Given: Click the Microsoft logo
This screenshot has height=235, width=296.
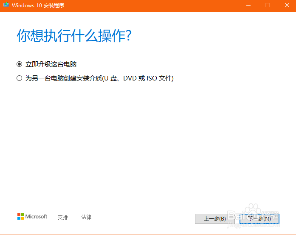Looking at the screenshot, I should point(32,216).
